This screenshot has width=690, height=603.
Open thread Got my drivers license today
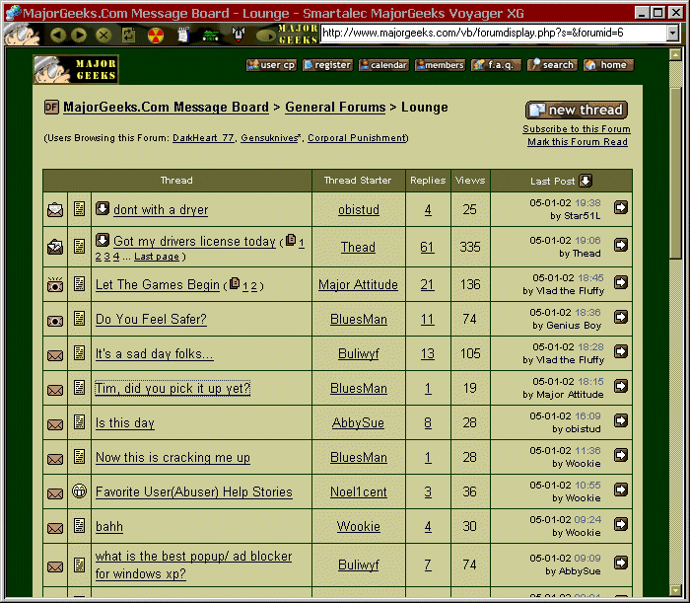pos(194,242)
